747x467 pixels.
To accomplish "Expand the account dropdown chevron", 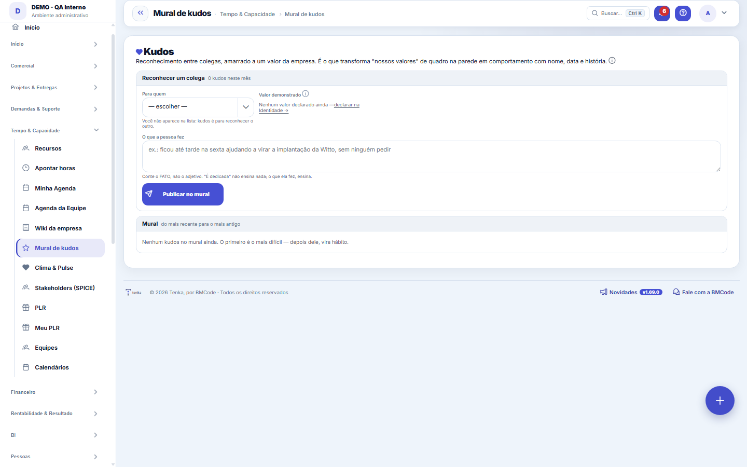I will point(724,13).
